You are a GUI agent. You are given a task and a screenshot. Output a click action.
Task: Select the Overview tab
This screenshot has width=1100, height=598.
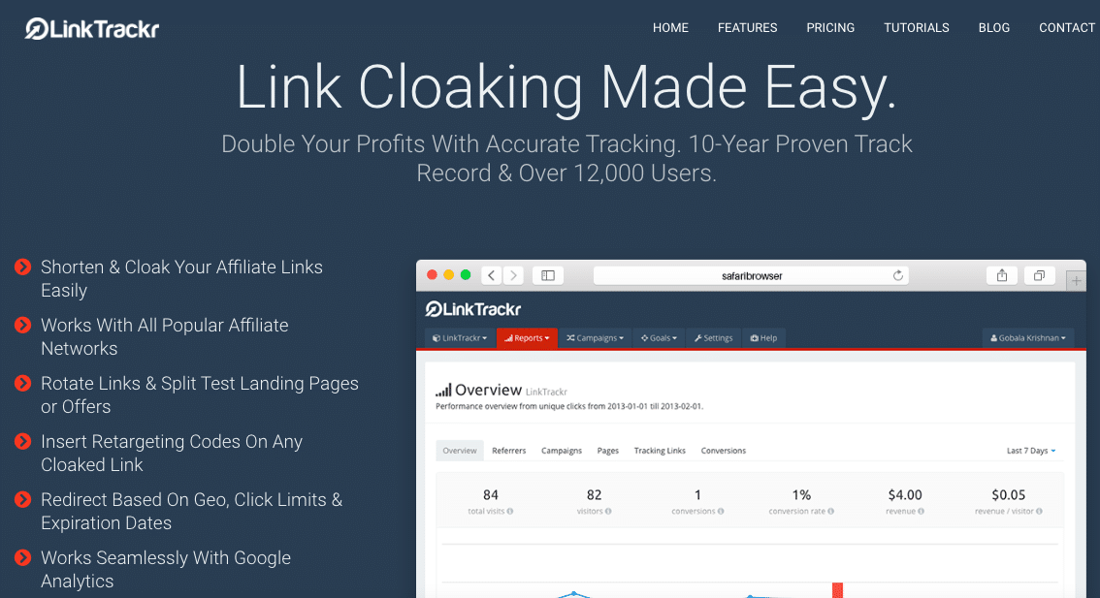pos(460,451)
